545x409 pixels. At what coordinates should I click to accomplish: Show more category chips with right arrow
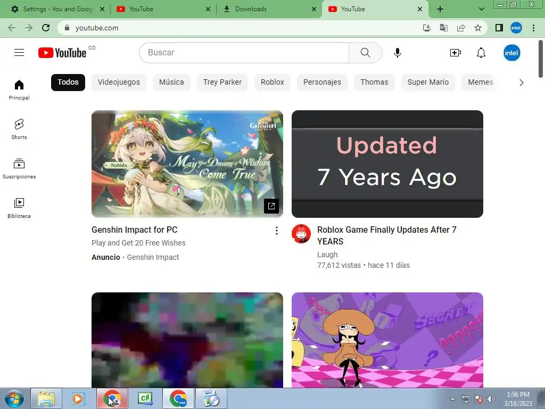[521, 83]
